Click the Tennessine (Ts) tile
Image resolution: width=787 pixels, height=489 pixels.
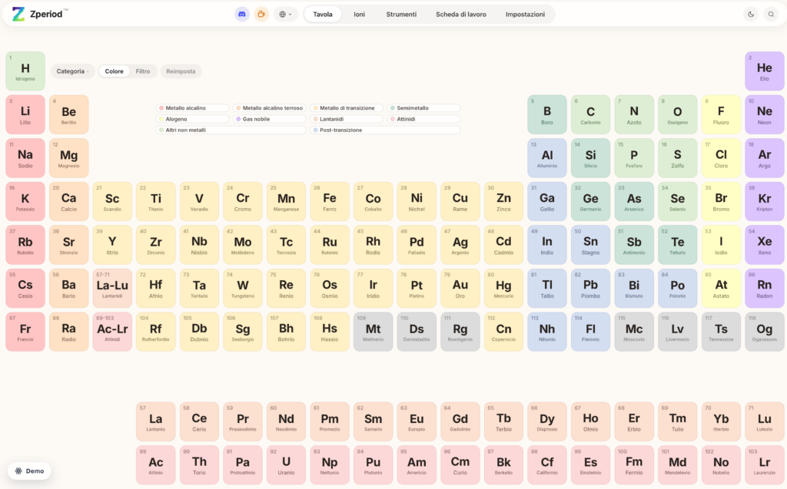point(721,332)
